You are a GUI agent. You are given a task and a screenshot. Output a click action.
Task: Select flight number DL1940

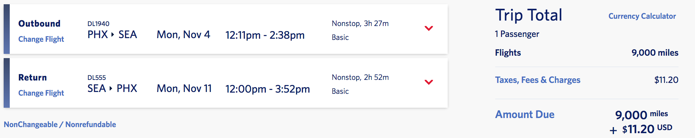pyautogui.click(x=98, y=24)
